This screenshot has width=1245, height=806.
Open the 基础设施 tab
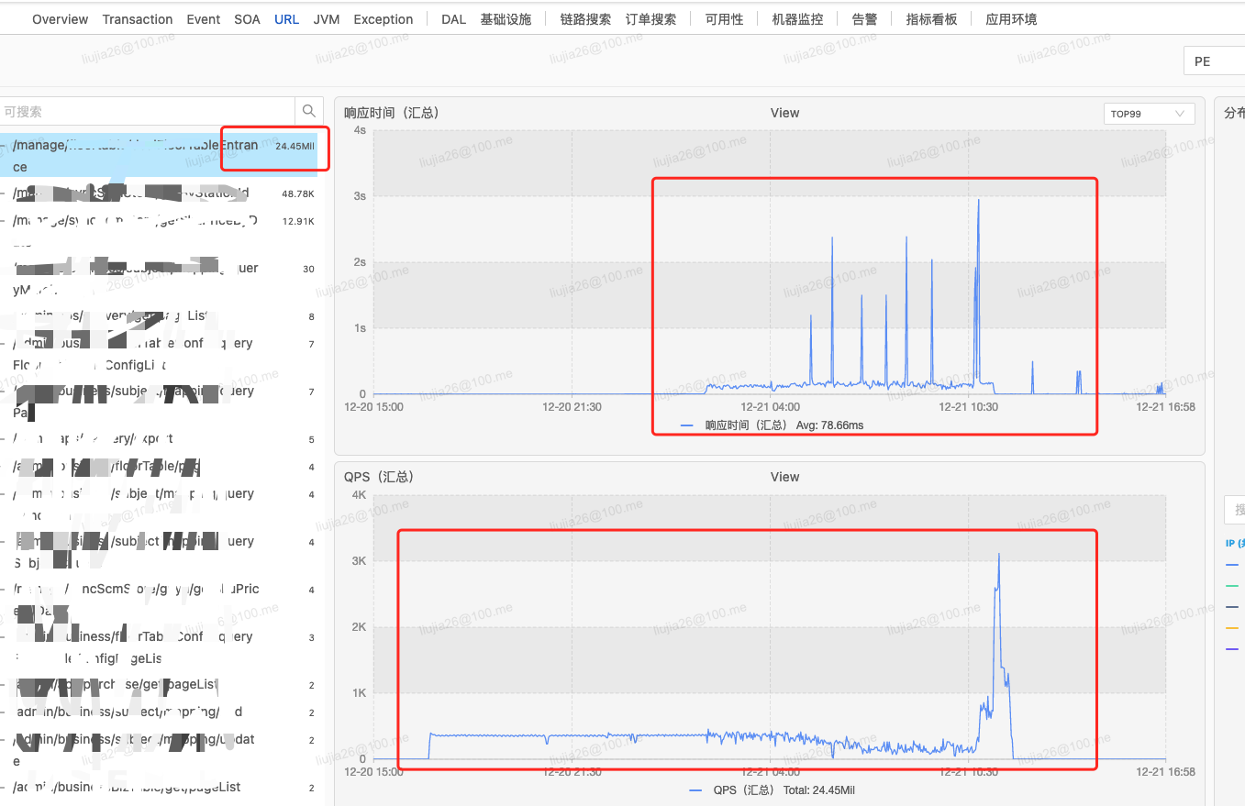[506, 19]
